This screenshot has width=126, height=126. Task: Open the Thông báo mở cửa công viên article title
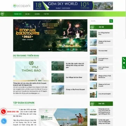[x=30, y=84]
